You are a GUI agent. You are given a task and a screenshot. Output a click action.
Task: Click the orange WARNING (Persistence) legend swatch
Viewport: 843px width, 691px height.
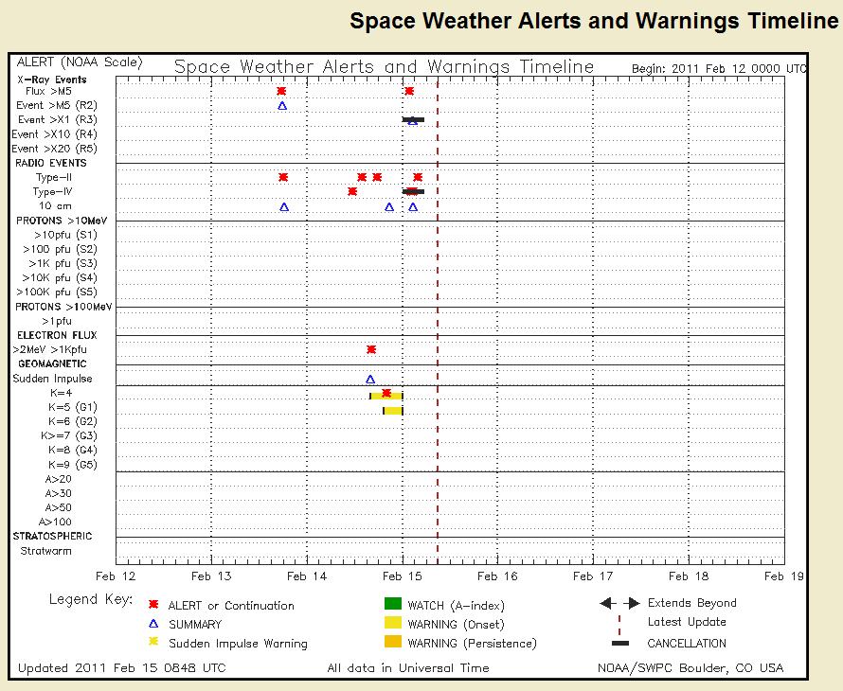coord(393,642)
